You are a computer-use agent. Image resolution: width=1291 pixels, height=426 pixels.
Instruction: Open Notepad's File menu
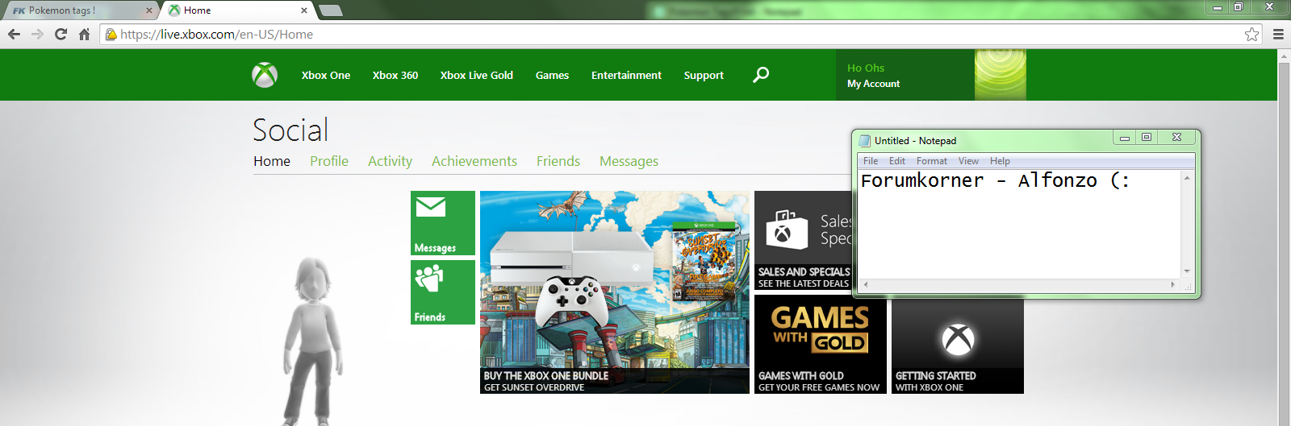[x=871, y=161]
